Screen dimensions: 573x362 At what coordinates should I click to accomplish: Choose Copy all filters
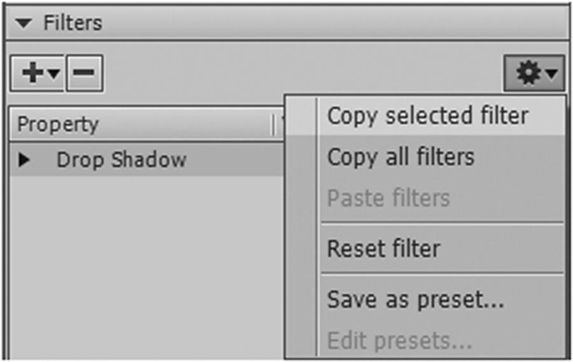[400, 157]
